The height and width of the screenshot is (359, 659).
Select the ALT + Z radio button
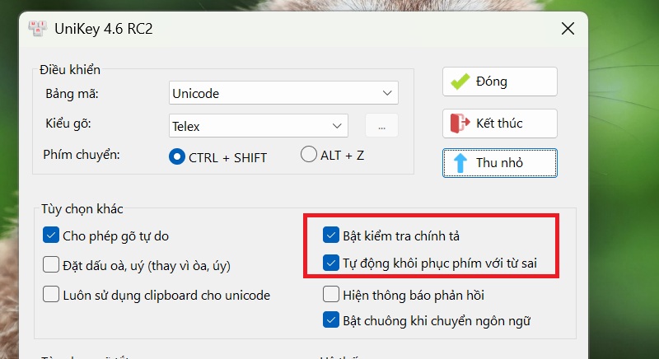(x=308, y=154)
